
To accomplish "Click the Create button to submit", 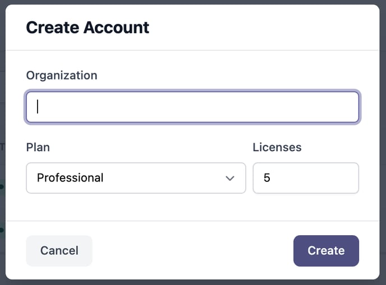I will click(326, 251).
